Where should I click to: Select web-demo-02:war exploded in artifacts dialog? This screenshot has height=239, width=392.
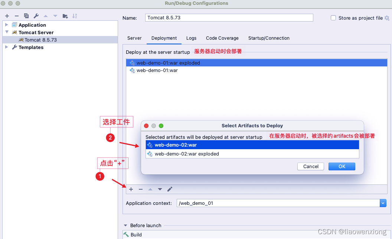[x=252, y=154]
